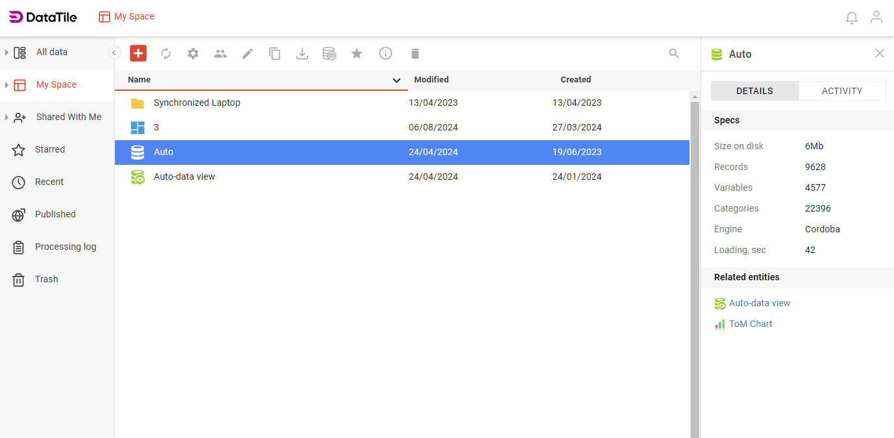
Task: Expand the All data tree section
Action: point(6,52)
